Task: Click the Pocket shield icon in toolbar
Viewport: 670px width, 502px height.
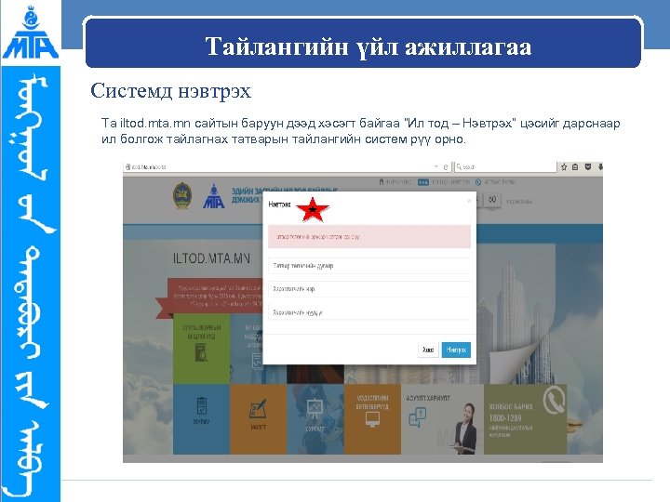Action: [588, 167]
